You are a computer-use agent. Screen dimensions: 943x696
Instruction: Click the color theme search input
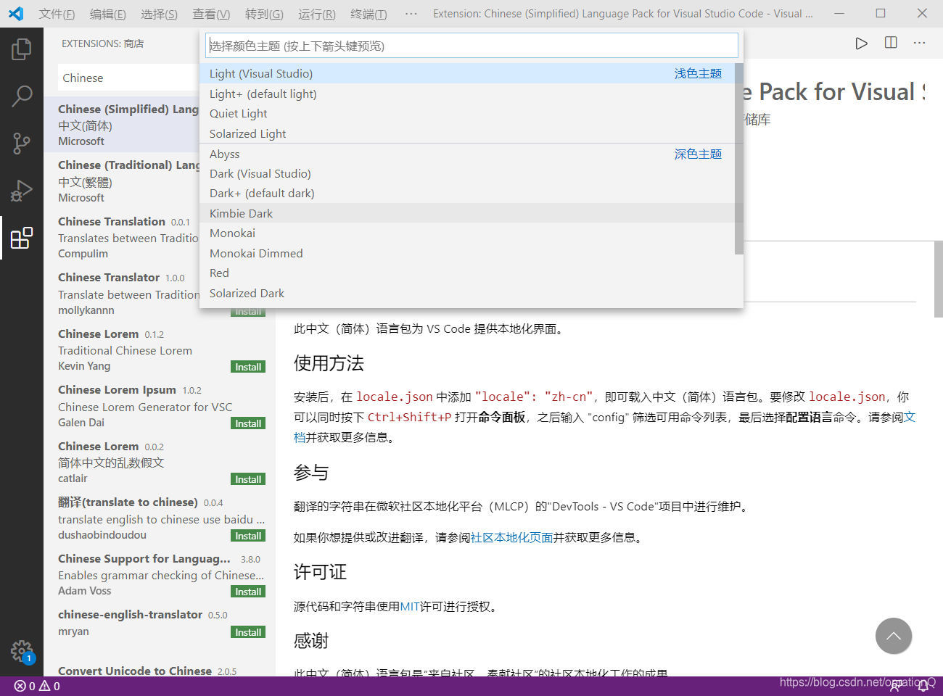[471, 46]
